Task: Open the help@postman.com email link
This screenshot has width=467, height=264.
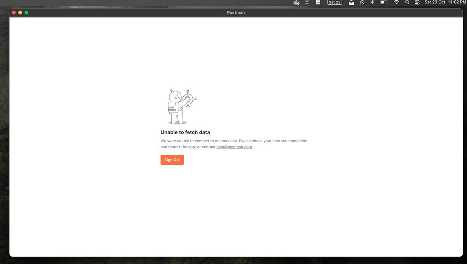Action: click(234, 147)
